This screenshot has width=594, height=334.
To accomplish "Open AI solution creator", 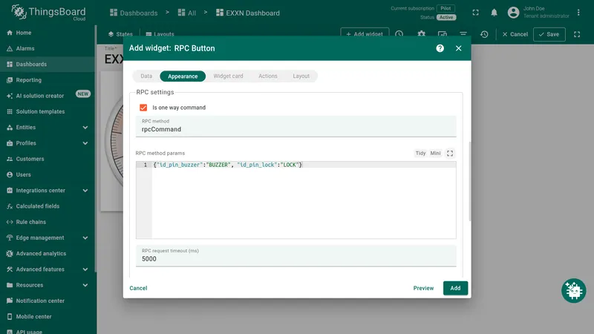I will point(48,96).
